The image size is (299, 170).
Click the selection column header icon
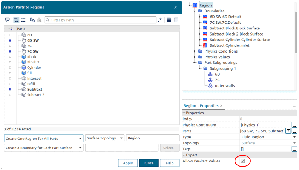(x=11, y=29)
